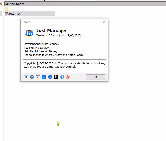Viewport: 166px width, 141px height.
Task: Open the website globe icon in About
Action: [26, 77]
